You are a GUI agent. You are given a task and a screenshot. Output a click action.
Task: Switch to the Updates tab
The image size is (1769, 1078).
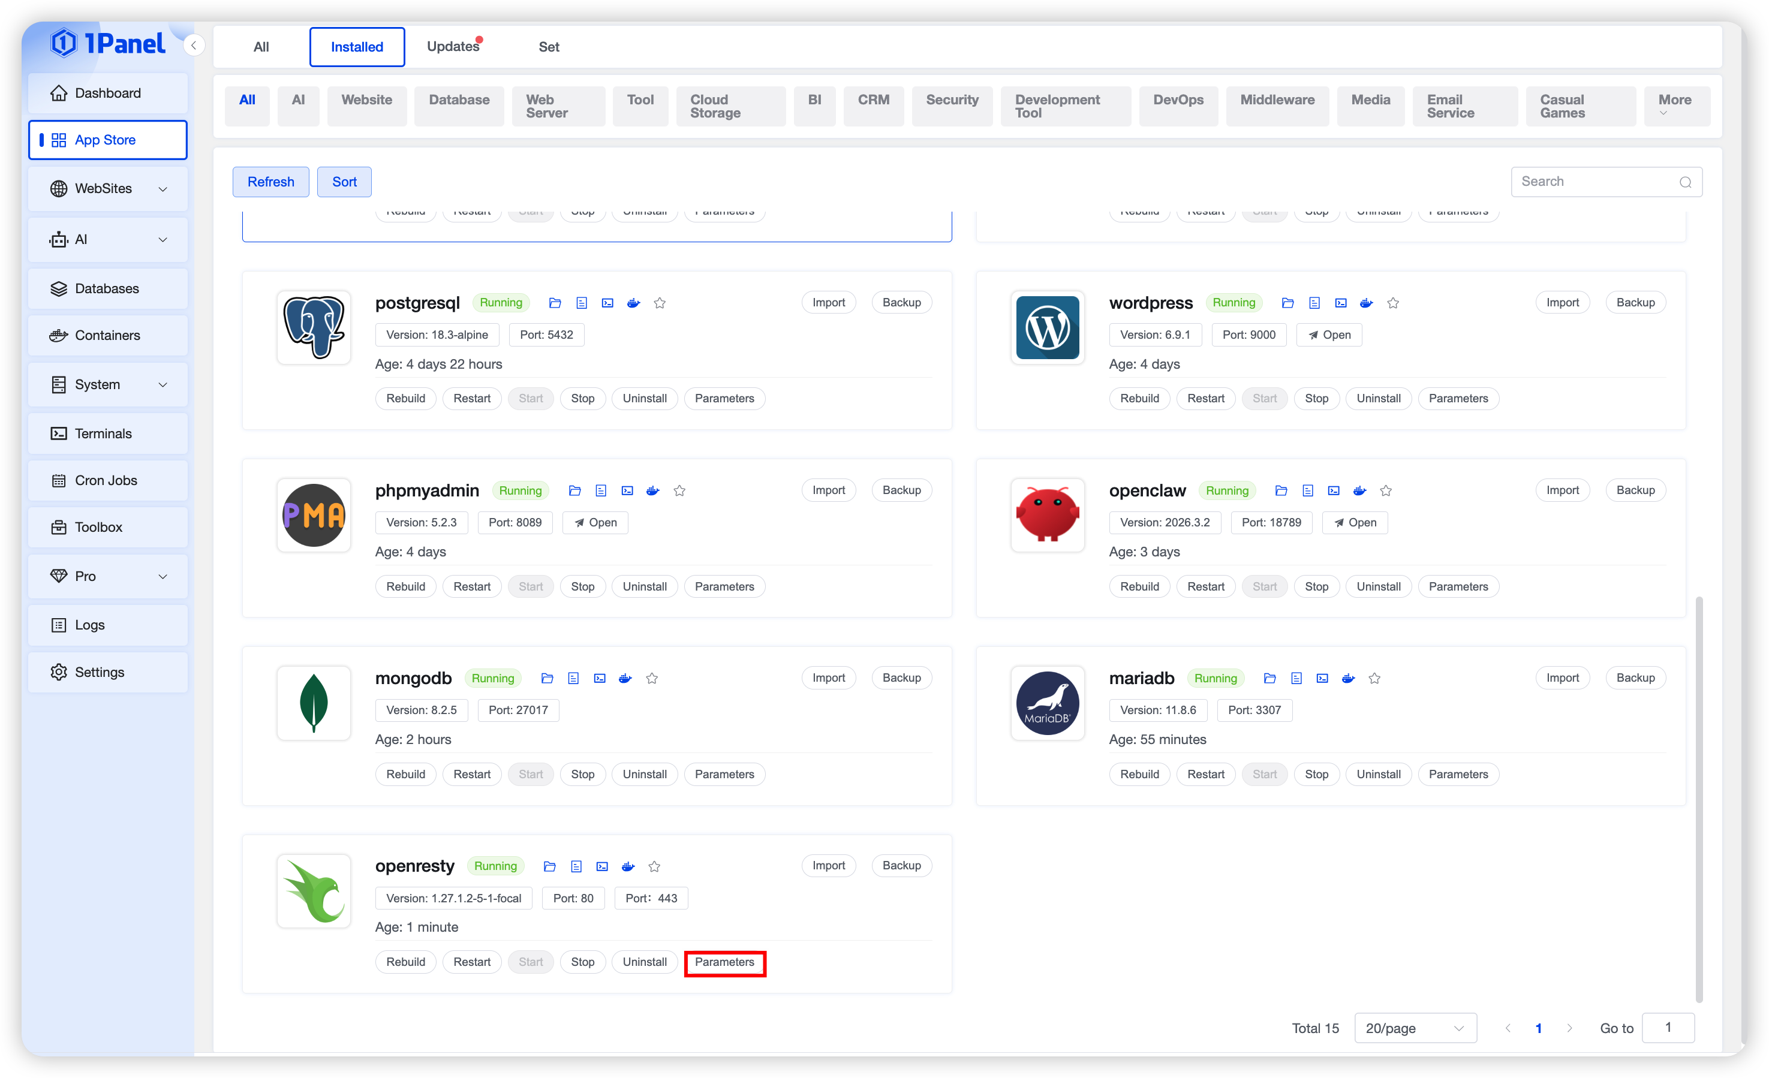453,47
